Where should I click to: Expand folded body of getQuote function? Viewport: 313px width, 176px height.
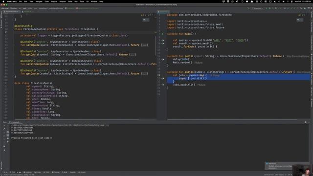pyautogui.click(x=133, y=54)
